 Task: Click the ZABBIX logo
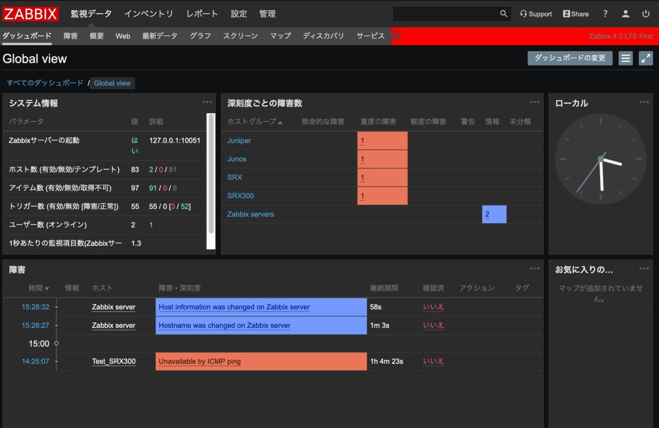click(31, 14)
